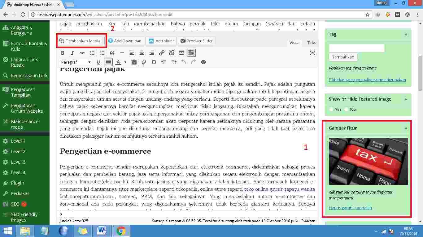Screen dimensions: 423x237
Task: Insert a blockquote
Action: point(112,53)
